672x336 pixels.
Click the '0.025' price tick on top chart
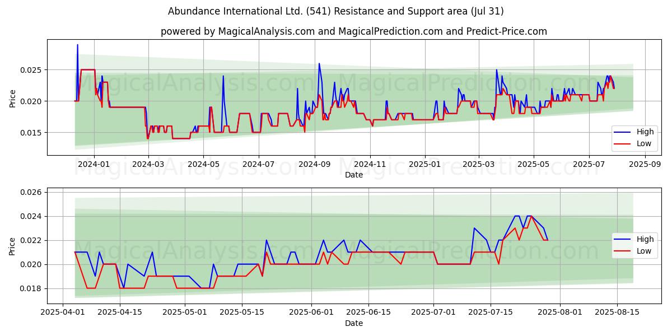click(x=32, y=70)
